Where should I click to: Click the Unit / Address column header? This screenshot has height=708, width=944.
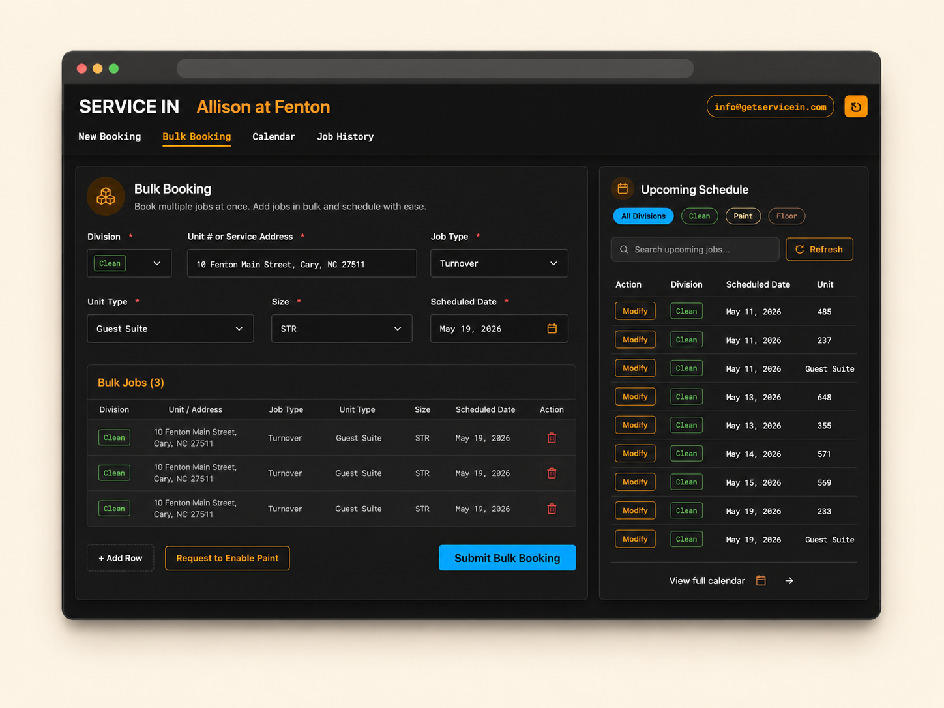196,409
